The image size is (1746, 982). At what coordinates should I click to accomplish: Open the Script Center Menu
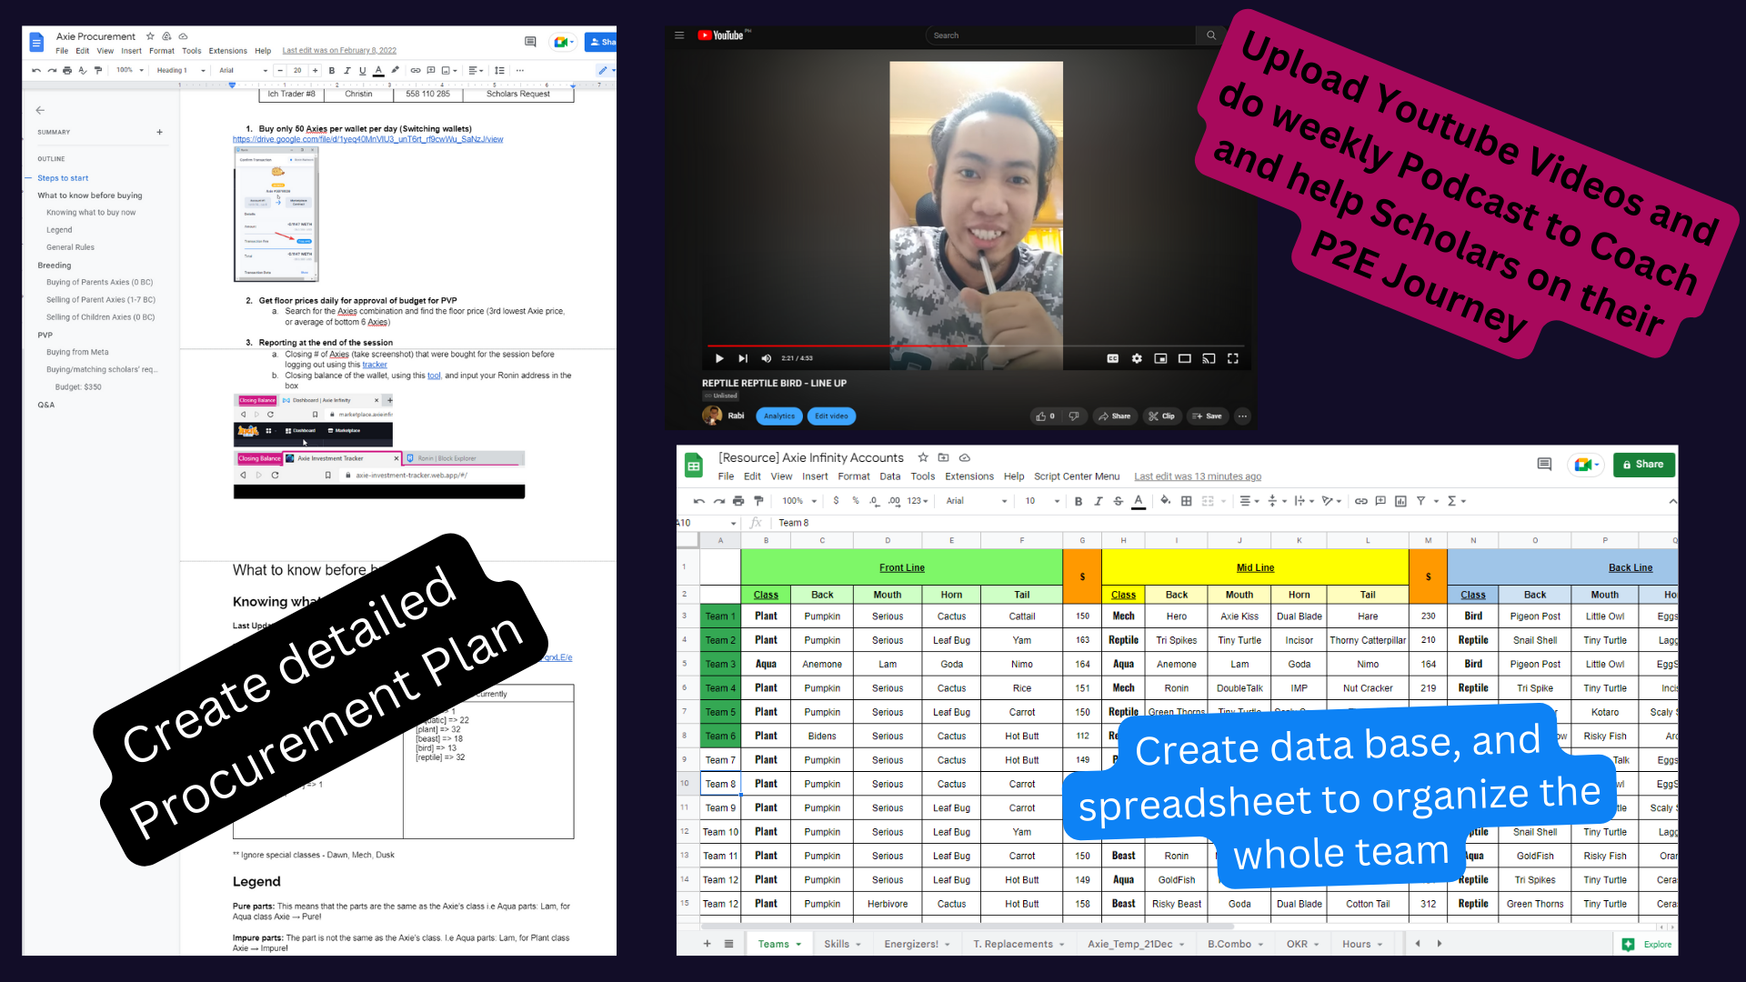1076,476
